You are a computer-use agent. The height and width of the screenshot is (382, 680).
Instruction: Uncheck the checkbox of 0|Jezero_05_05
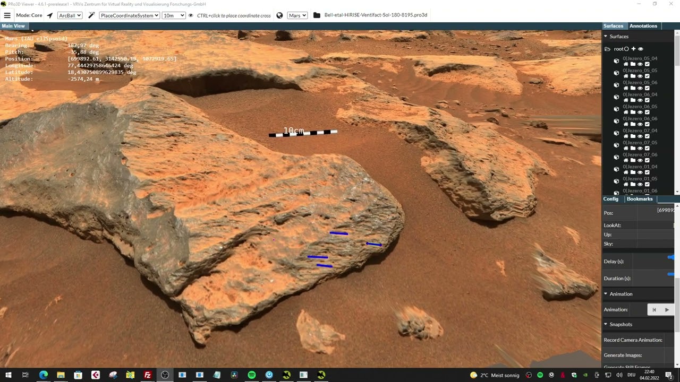[x=647, y=76]
